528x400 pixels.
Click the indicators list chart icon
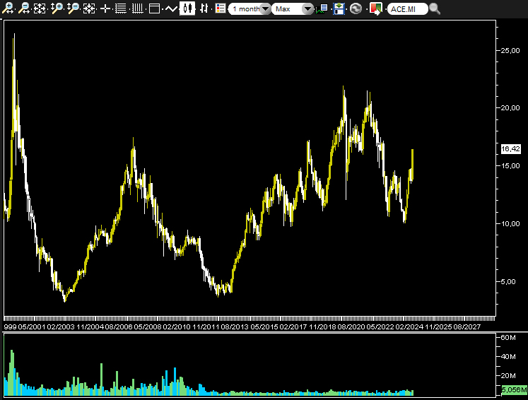click(x=322, y=8)
